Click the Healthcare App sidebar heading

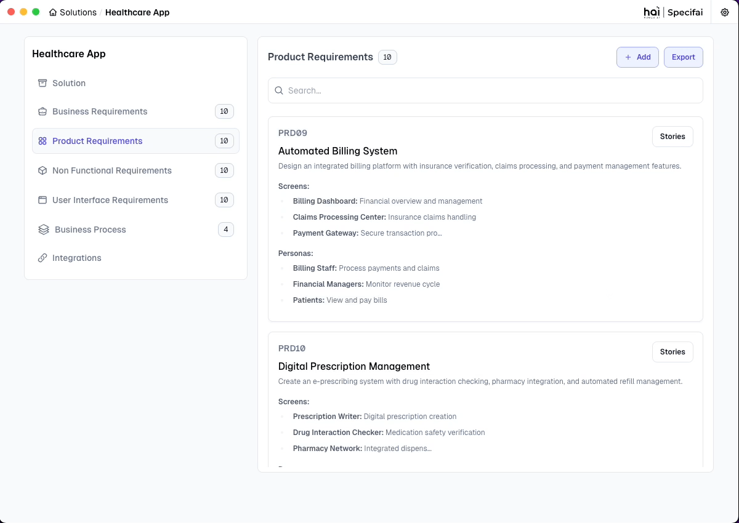point(69,54)
